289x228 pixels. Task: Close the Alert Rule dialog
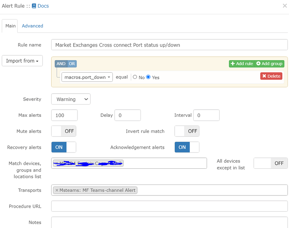[285, 6]
